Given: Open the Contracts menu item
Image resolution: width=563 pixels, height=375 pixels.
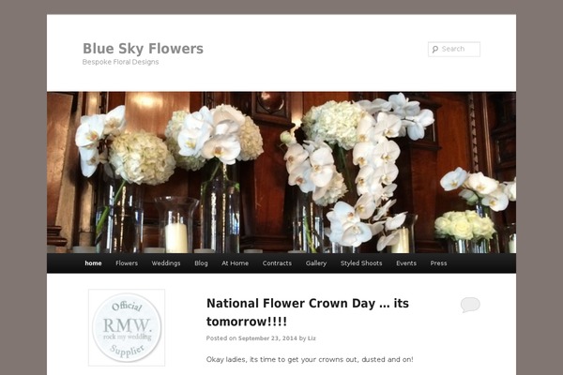Looking at the screenshot, I should (x=277, y=263).
